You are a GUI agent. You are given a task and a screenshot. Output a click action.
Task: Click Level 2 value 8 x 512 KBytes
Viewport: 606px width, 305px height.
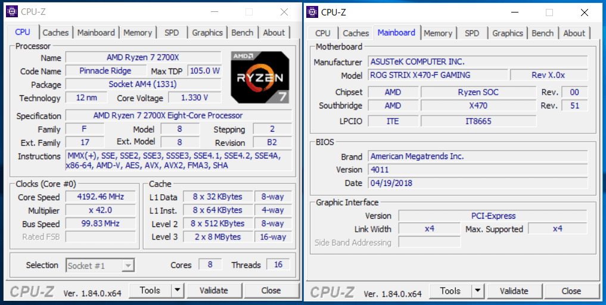click(218, 223)
